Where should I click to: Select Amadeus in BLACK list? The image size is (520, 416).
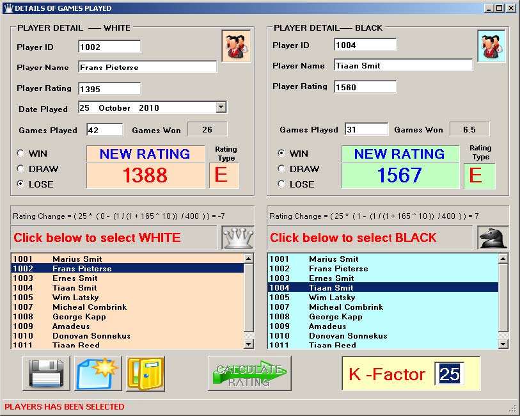[x=383, y=326]
